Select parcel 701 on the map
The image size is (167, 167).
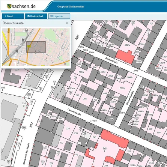click(x=85, y=99)
